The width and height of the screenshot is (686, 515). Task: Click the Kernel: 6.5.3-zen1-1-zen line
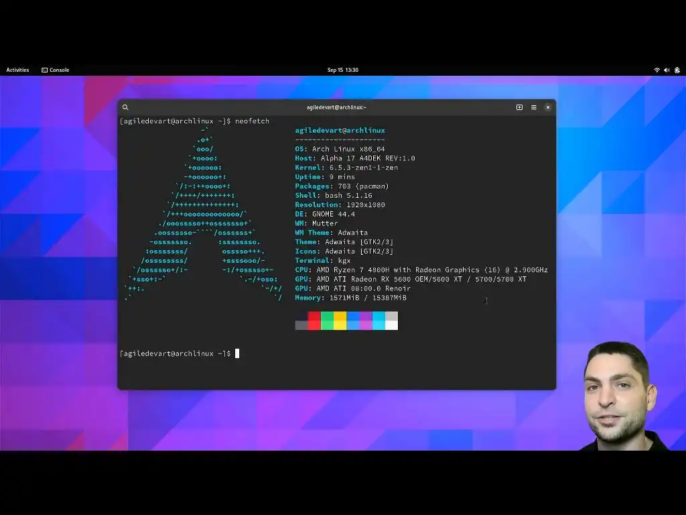point(346,167)
